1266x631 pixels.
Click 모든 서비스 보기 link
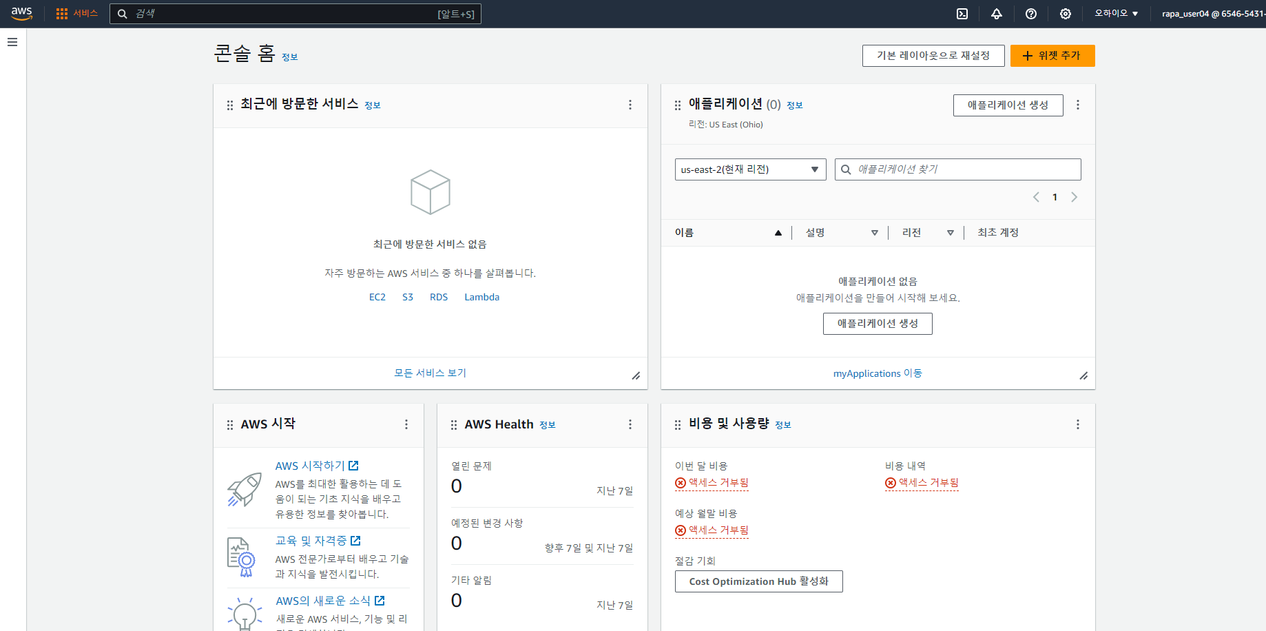click(430, 373)
